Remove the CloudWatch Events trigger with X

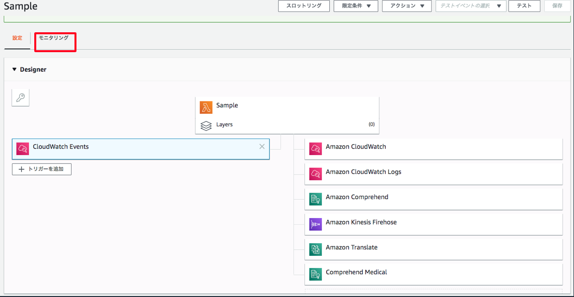tap(262, 147)
